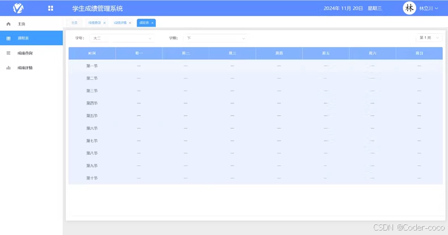Select the 第五节 row label
The image size is (448, 235).
click(x=92, y=116)
